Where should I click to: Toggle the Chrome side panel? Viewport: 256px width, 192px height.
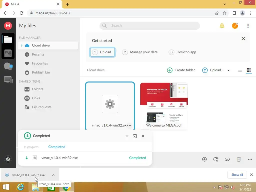coord(234,13)
